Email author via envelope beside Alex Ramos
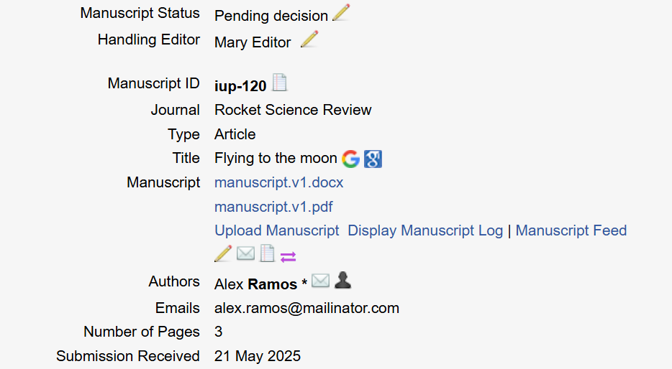 click(x=320, y=281)
